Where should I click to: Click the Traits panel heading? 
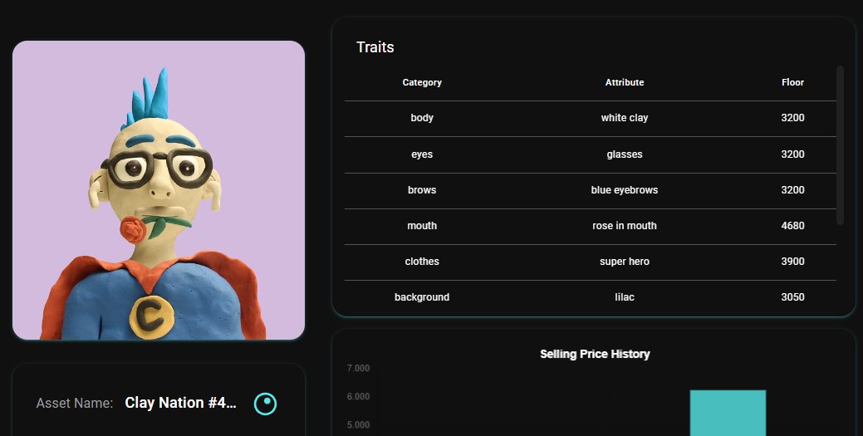(x=375, y=47)
